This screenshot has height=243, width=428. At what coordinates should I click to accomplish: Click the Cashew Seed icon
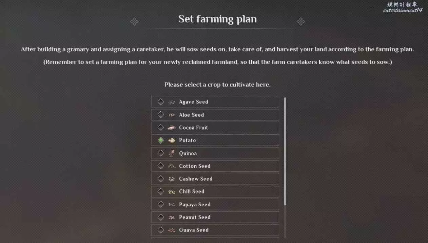click(172, 179)
